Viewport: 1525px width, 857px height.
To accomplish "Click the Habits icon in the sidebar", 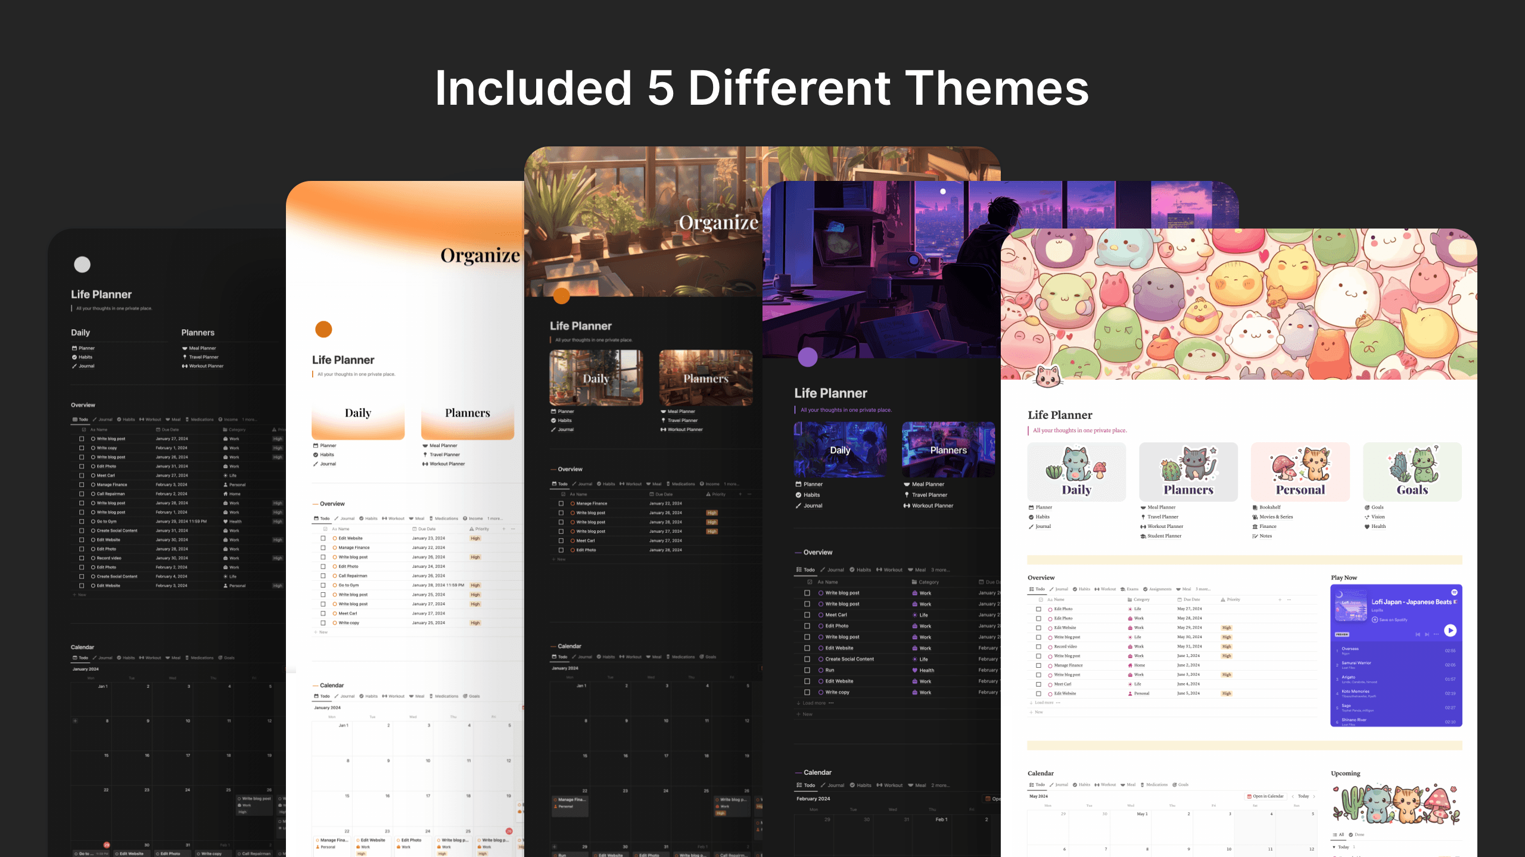I will point(73,357).
